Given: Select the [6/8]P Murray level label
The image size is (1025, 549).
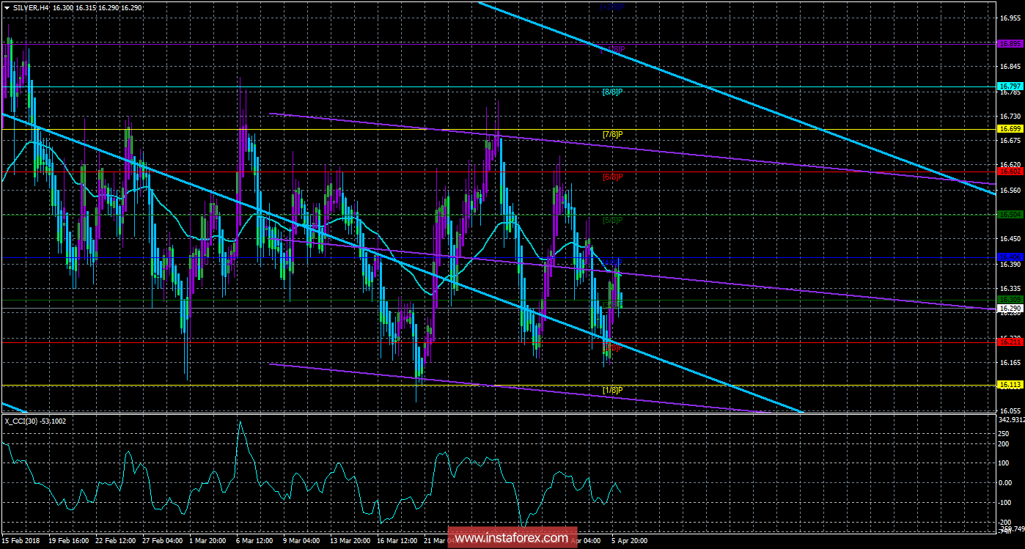Looking at the screenshot, I should 611,177.
